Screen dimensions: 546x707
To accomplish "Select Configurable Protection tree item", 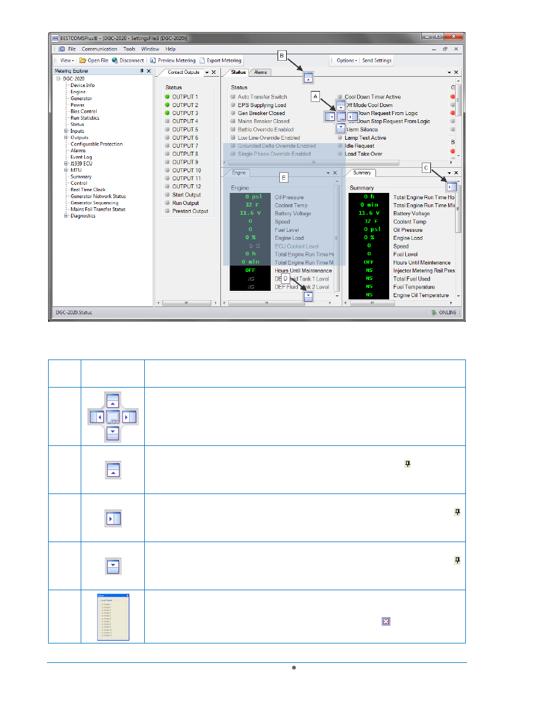I will [97, 144].
